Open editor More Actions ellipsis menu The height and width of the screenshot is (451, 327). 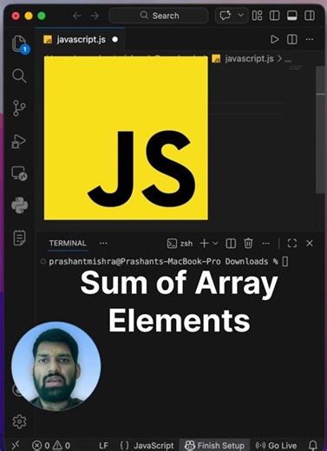pos(310,39)
